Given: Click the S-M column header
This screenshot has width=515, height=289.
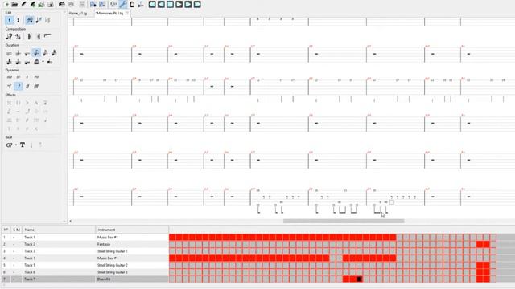Looking at the screenshot, I should click(x=16, y=230).
